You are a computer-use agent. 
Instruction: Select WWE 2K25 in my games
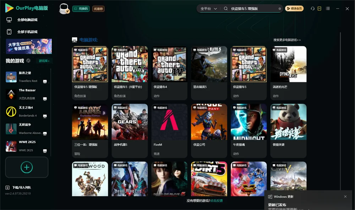(27, 146)
